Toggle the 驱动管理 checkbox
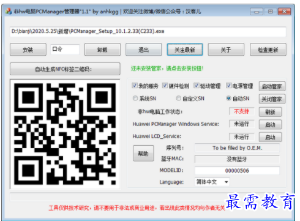This screenshot has width=300, height=221. pyautogui.click(x=196, y=86)
